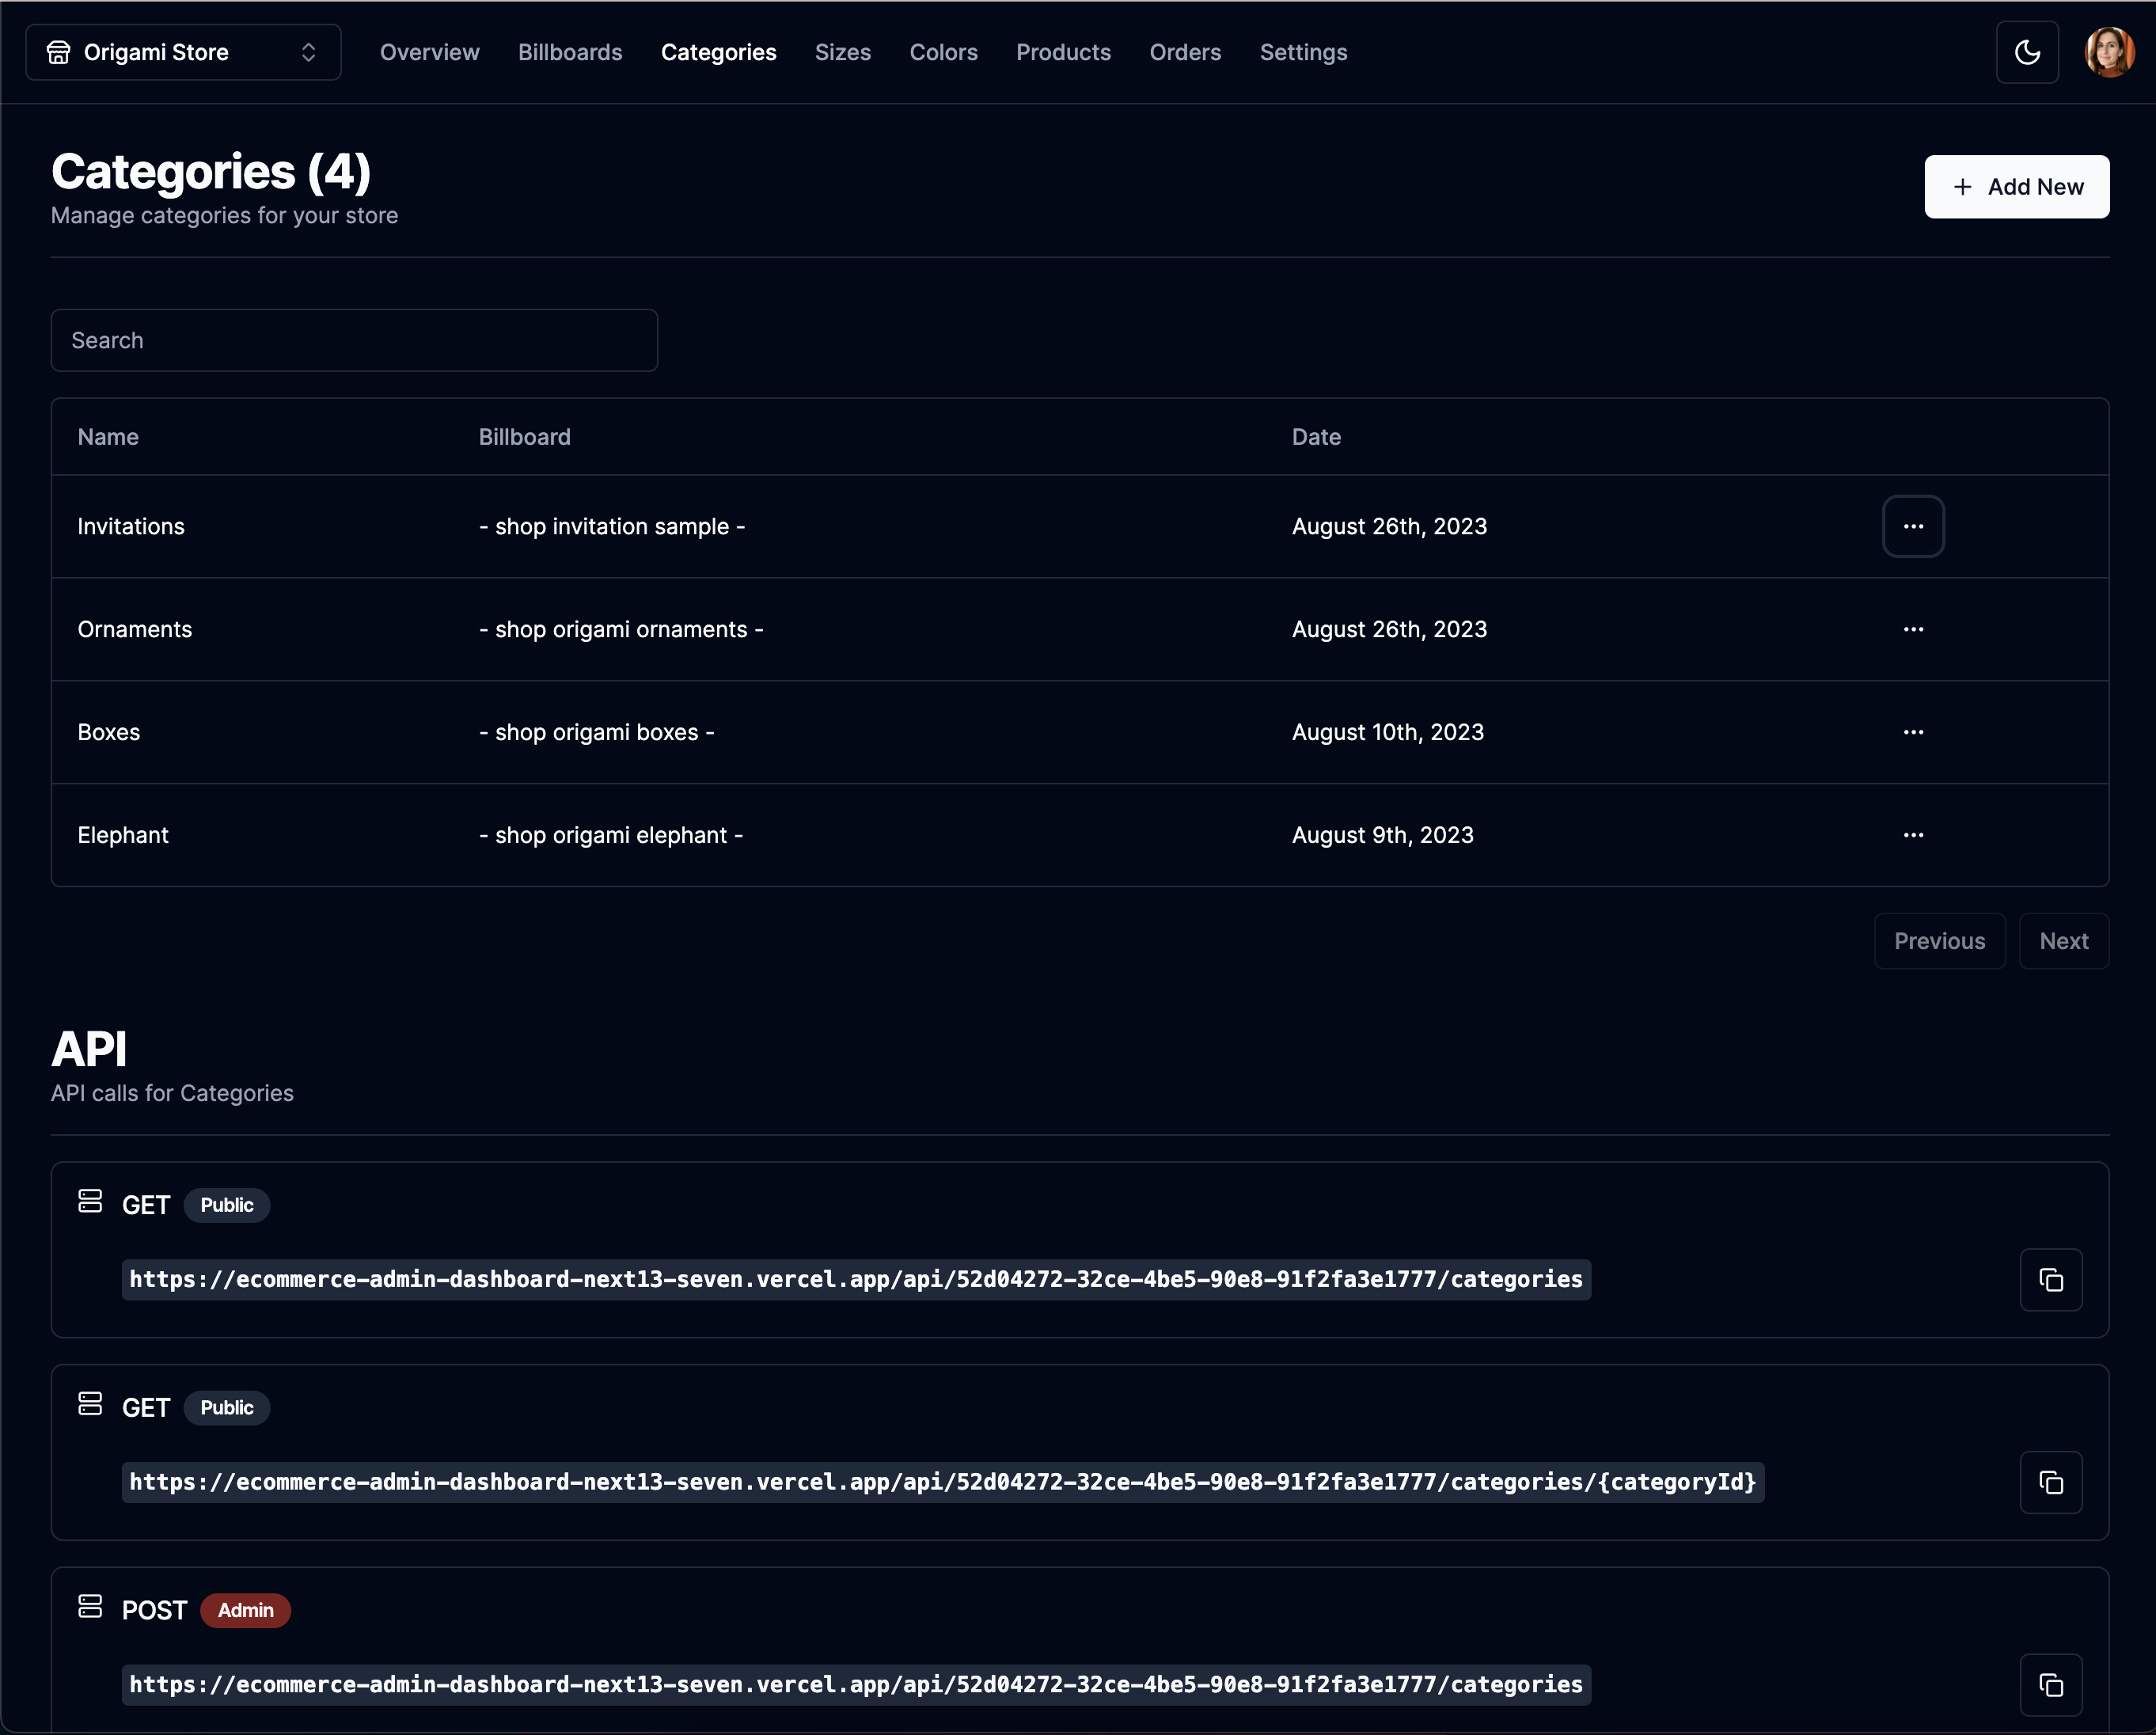Click the Add New category button
The height and width of the screenshot is (1735, 2156).
[x=2016, y=186]
